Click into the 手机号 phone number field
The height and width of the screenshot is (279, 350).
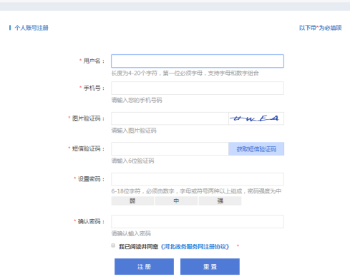pyautogui.click(x=198, y=88)
